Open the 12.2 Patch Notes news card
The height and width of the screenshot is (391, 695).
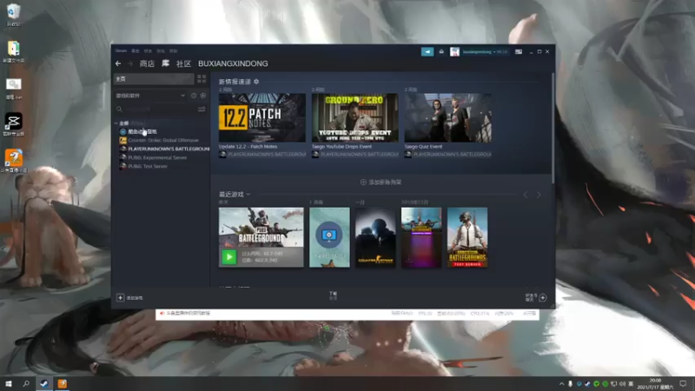[262, 117]
